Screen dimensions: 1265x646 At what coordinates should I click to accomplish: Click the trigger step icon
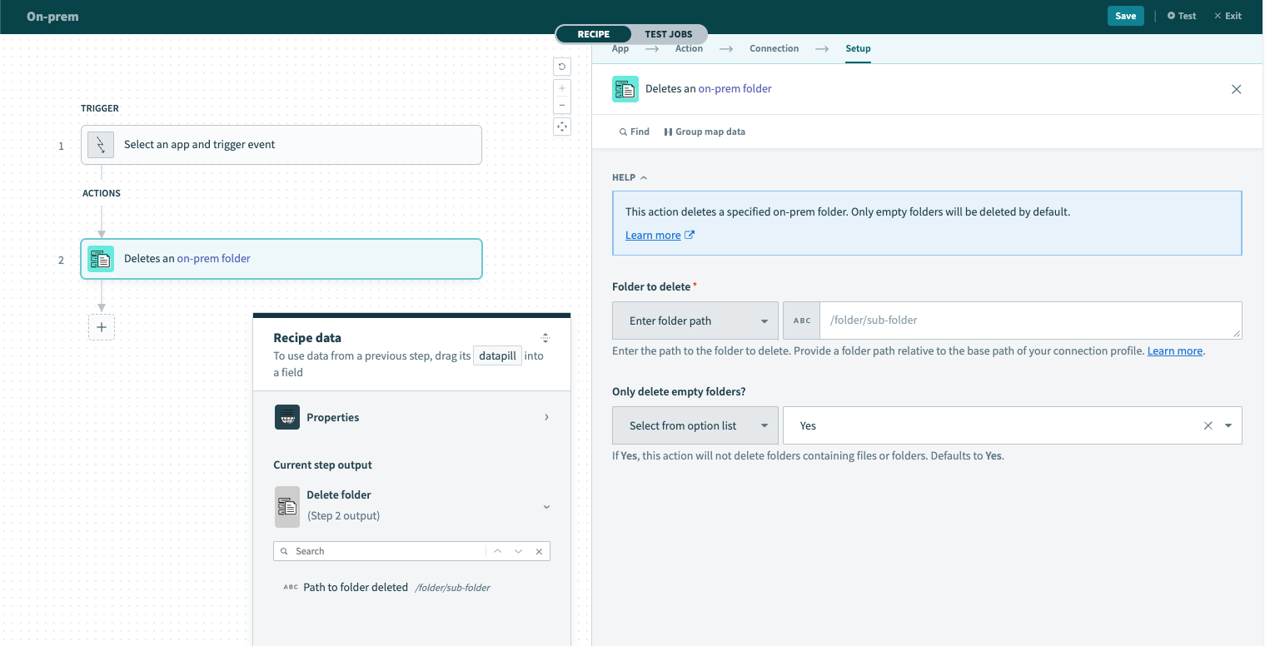(101, 145)
